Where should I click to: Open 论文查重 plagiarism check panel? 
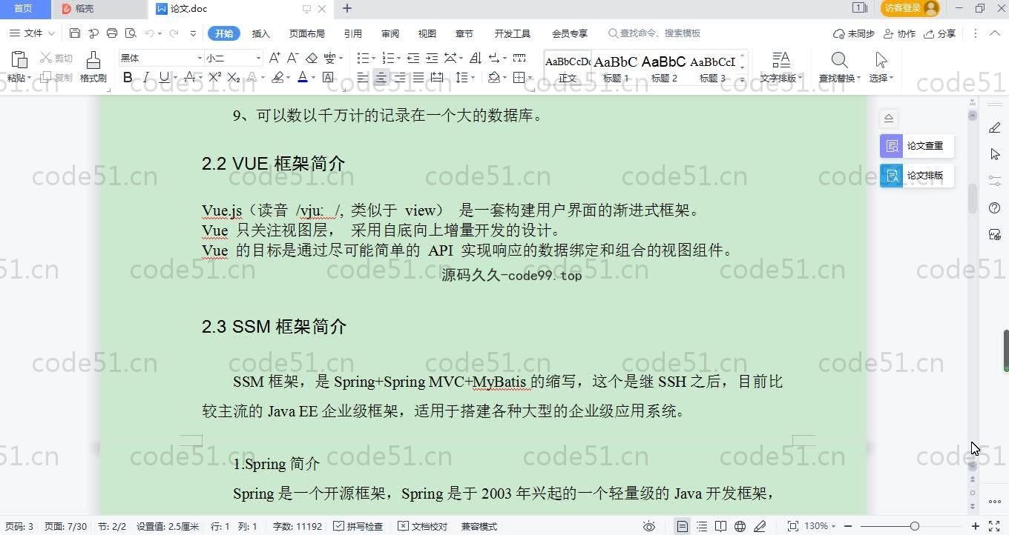(917, 146)
